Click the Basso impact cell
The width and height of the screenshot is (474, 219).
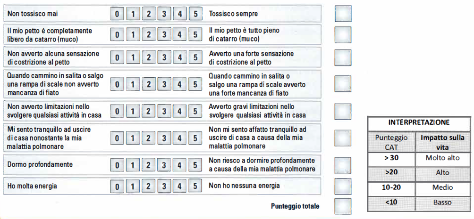pyautogui.click(x=442, y=202)
